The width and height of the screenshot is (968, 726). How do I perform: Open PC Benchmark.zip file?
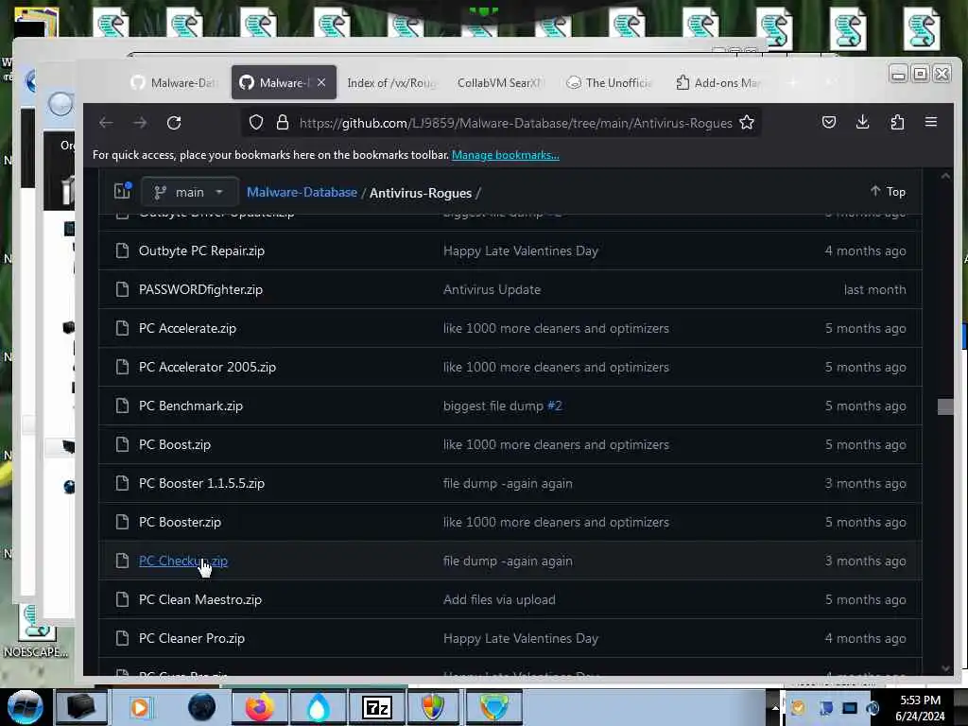point(190,406)
